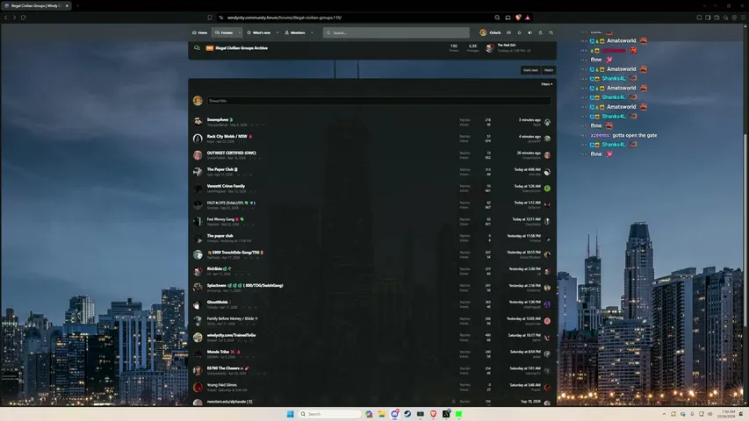Open the OUTWEST CERTIFIED (OWC) thread
Image resolution: width=749 pixels, height=421 pixels.
click(231, 153)
